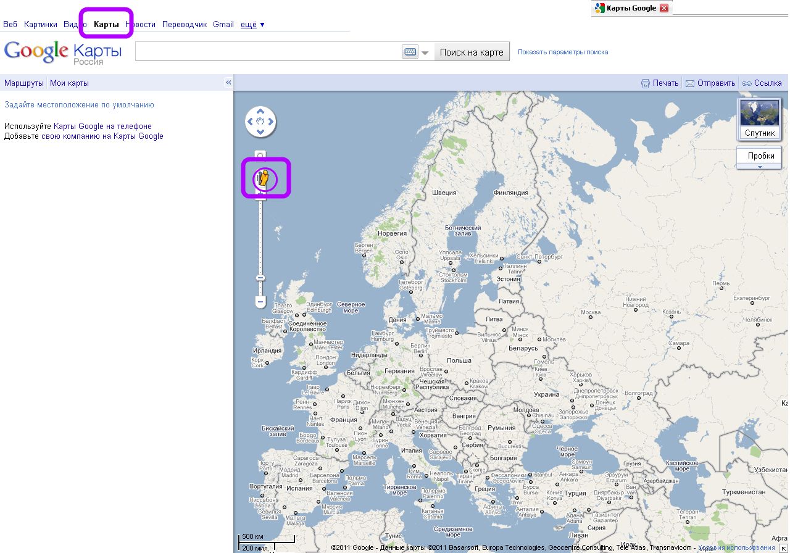Screen dimensions: 790x553
Task: Click Показать параметры поиска link
Action: (563, 52)
